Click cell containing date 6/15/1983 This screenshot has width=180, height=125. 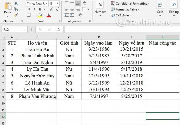(99, 56)
